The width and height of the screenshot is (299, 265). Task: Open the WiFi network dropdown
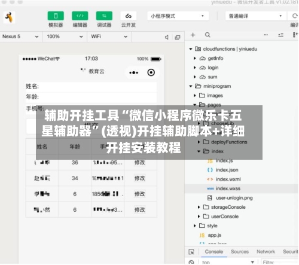(109, 36)
